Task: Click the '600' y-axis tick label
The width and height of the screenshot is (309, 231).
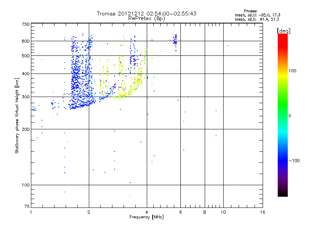Action: (25, 41)
